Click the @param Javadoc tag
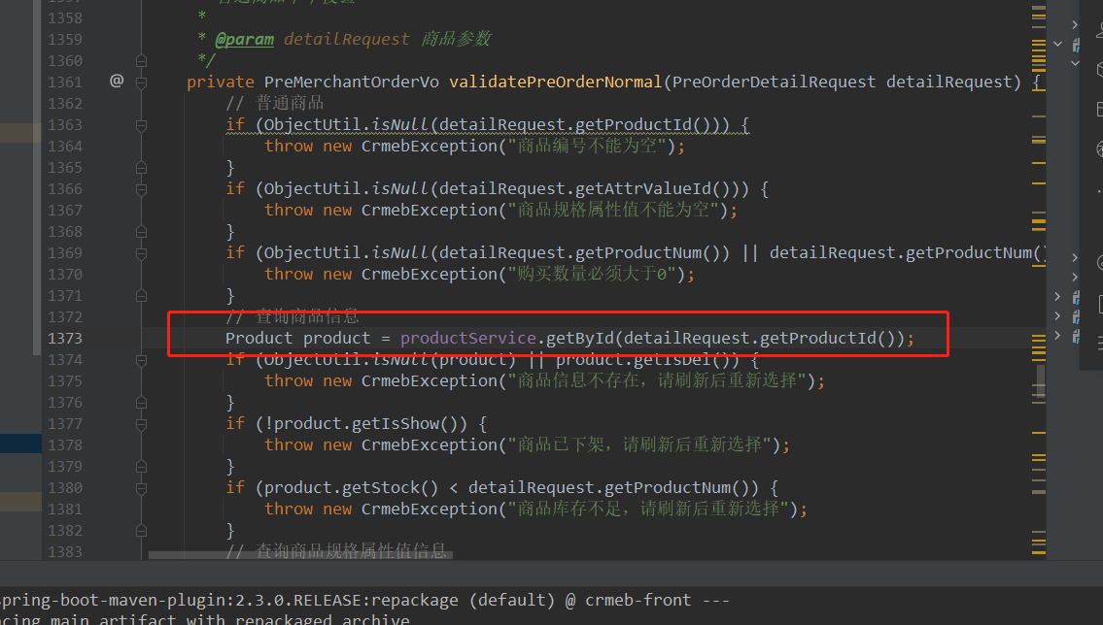This screenshot has width=1103, height=625. (244, 40)
